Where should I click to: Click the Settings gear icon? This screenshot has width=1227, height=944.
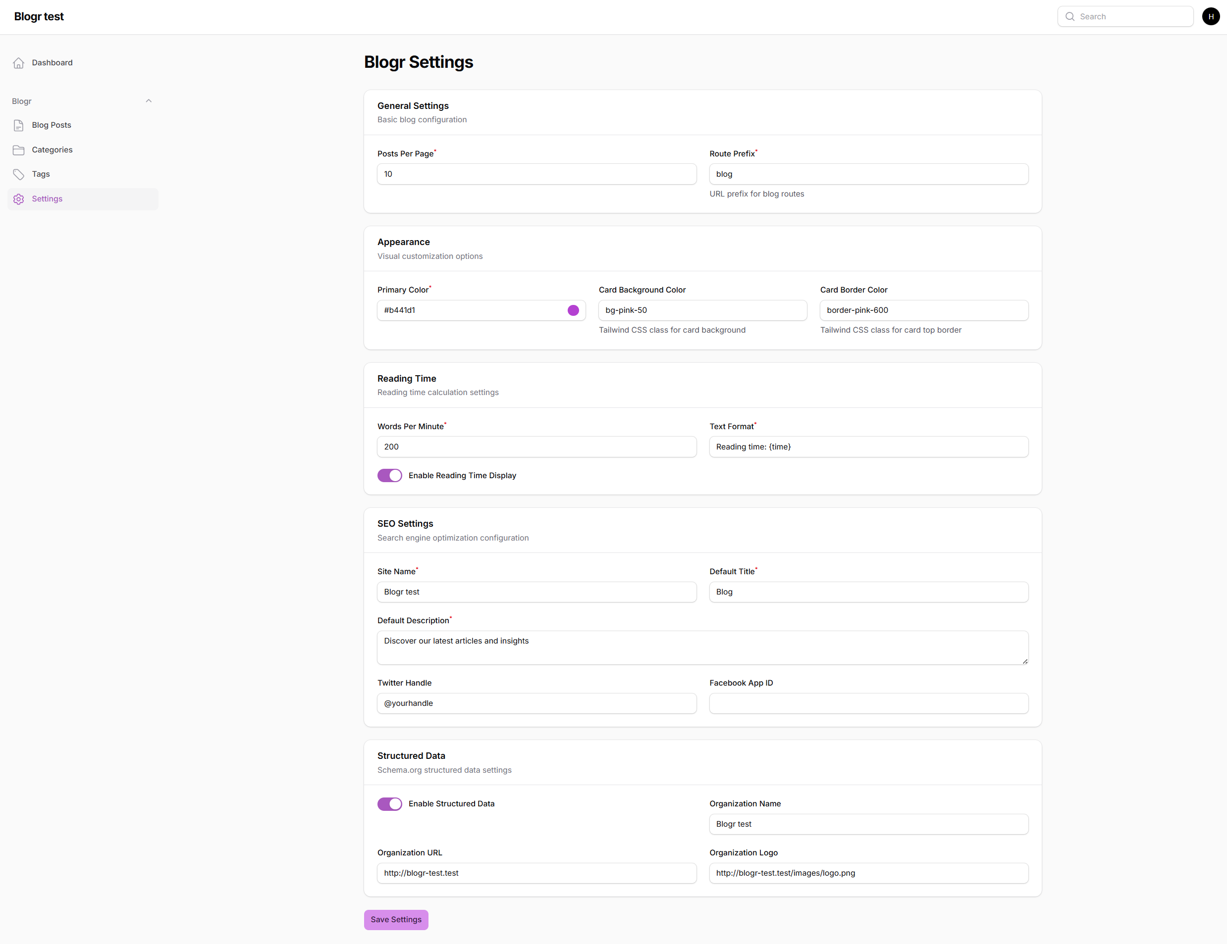coord(18,199)
